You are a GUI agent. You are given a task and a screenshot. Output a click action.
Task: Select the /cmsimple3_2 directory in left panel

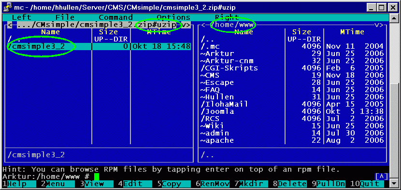pos(99,46)
